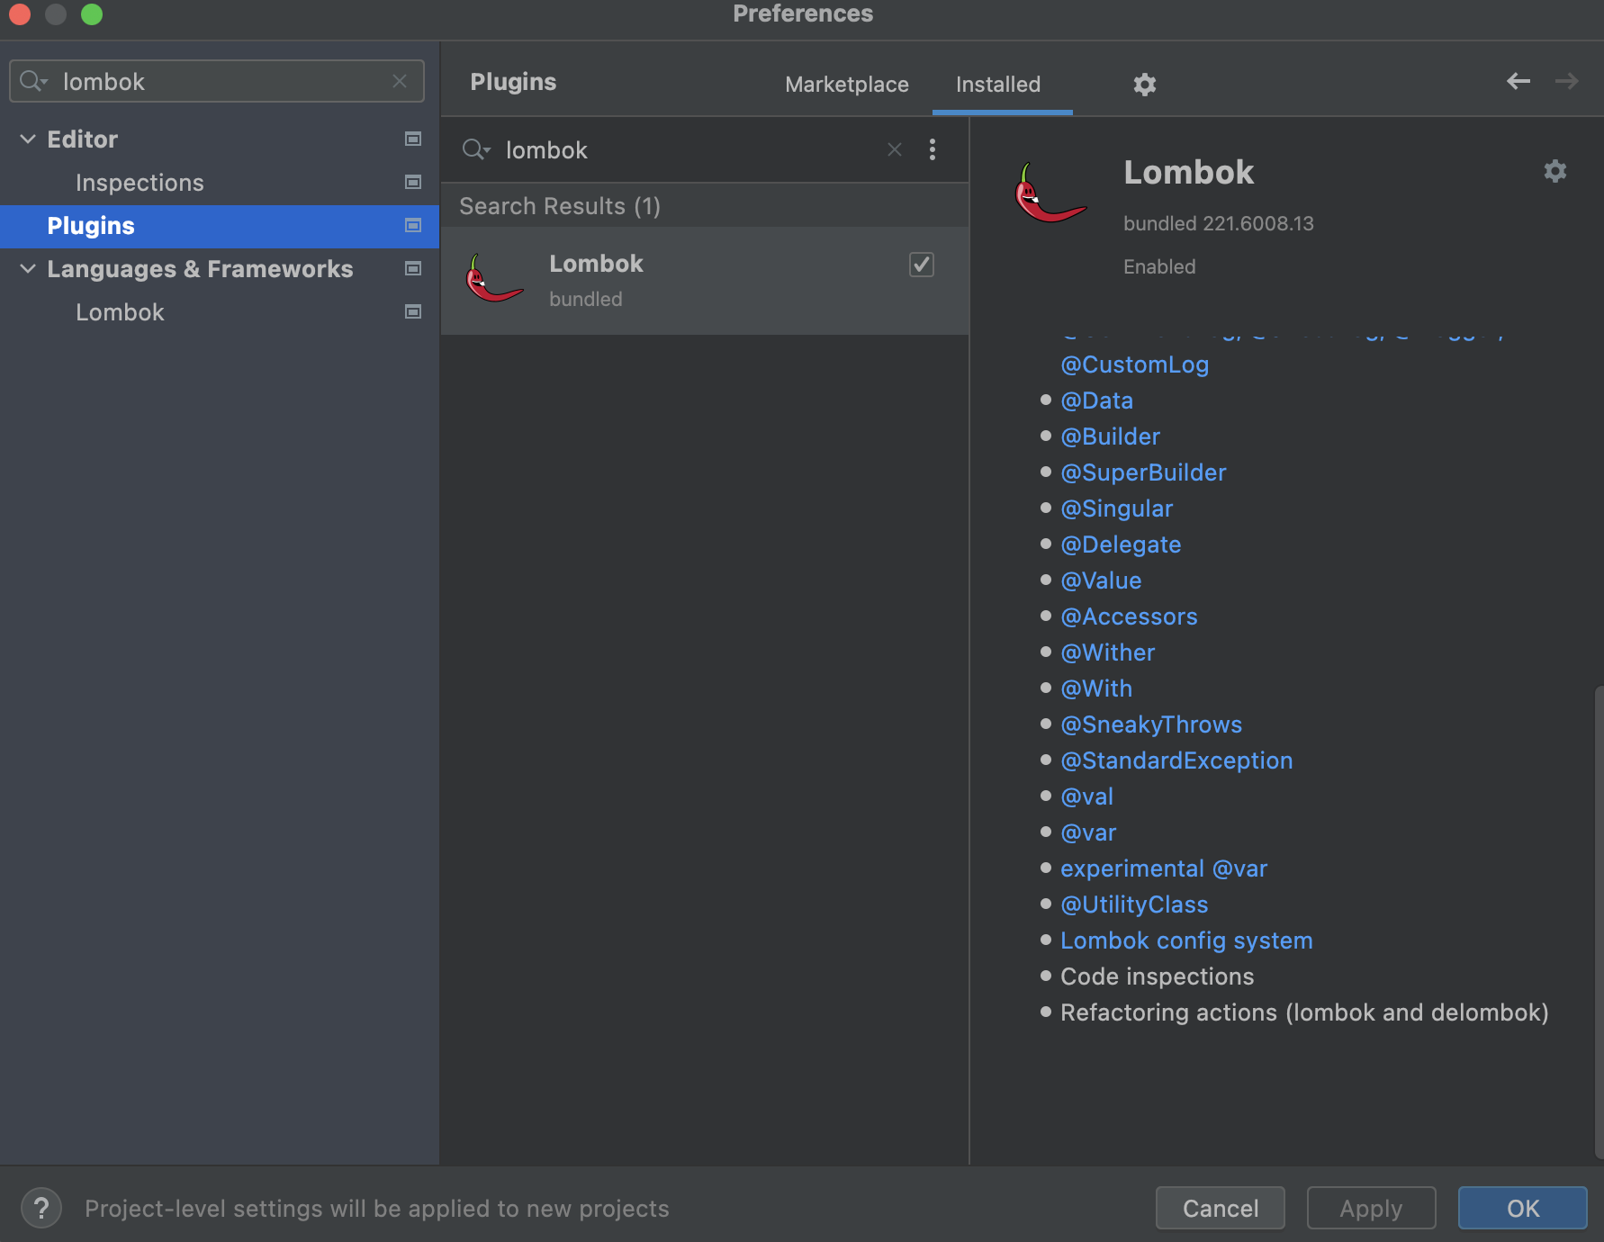The image size is (1604, 1242).
Task: Open the experimental @var link
Action: pos(1164,868)
